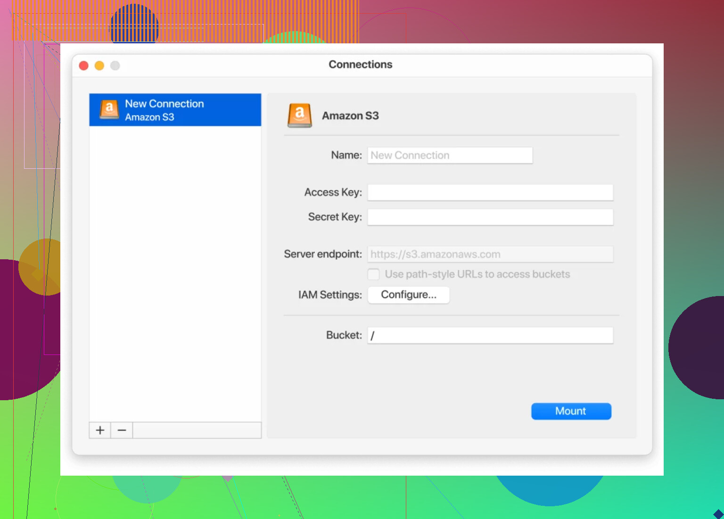Click the large Amazon S3 icon in details header
Viewport: 724px width, 519px height.
(300, 115)
